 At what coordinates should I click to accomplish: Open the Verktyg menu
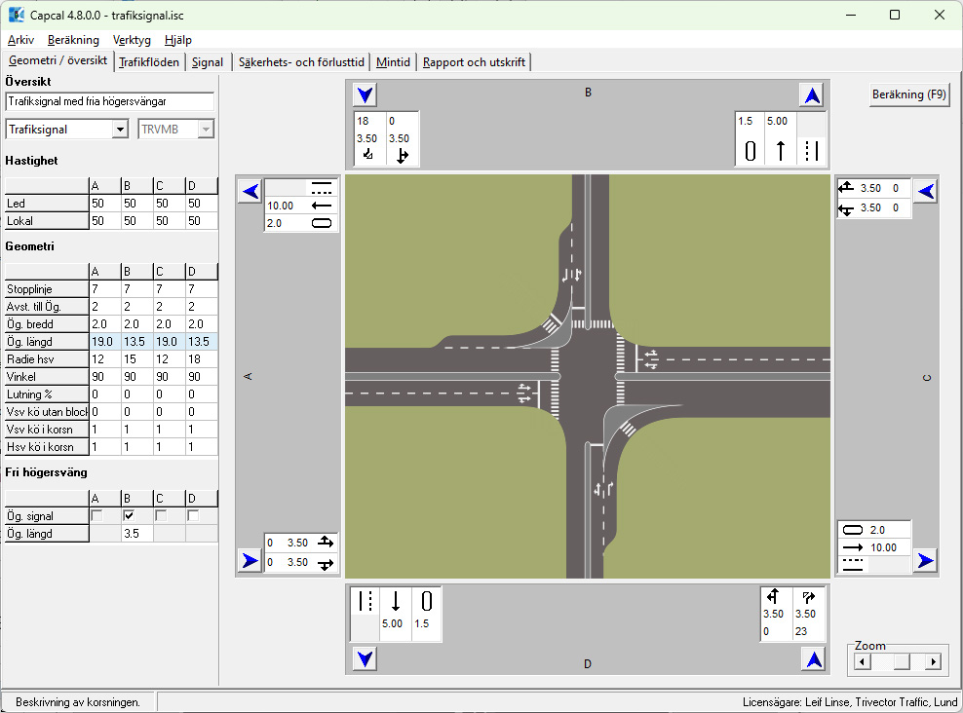[x=132, y=40]
